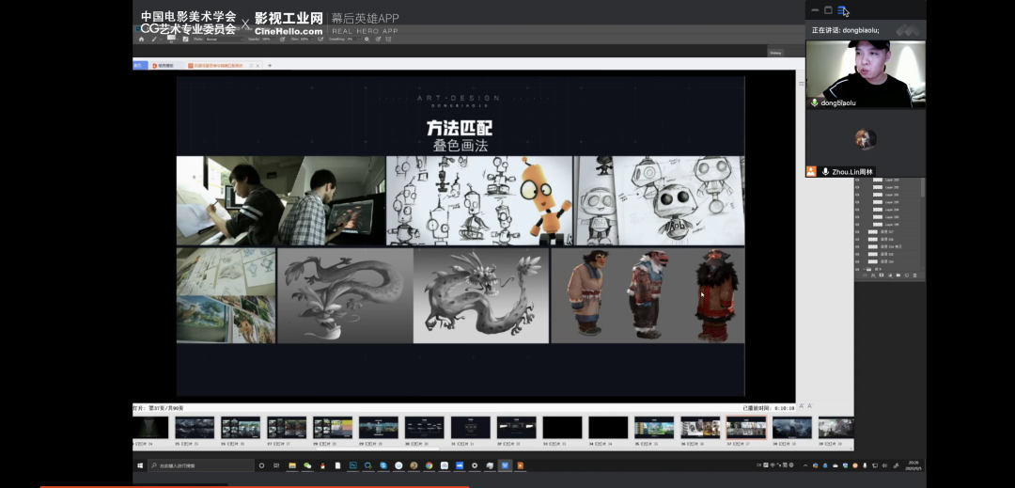This screenshot has height=488, width=1015.
Task: Click the create new group folder icon
Action: [898, 275]
